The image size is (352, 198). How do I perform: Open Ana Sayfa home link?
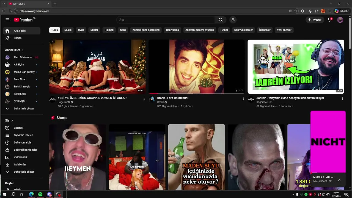tap(22, 31)
